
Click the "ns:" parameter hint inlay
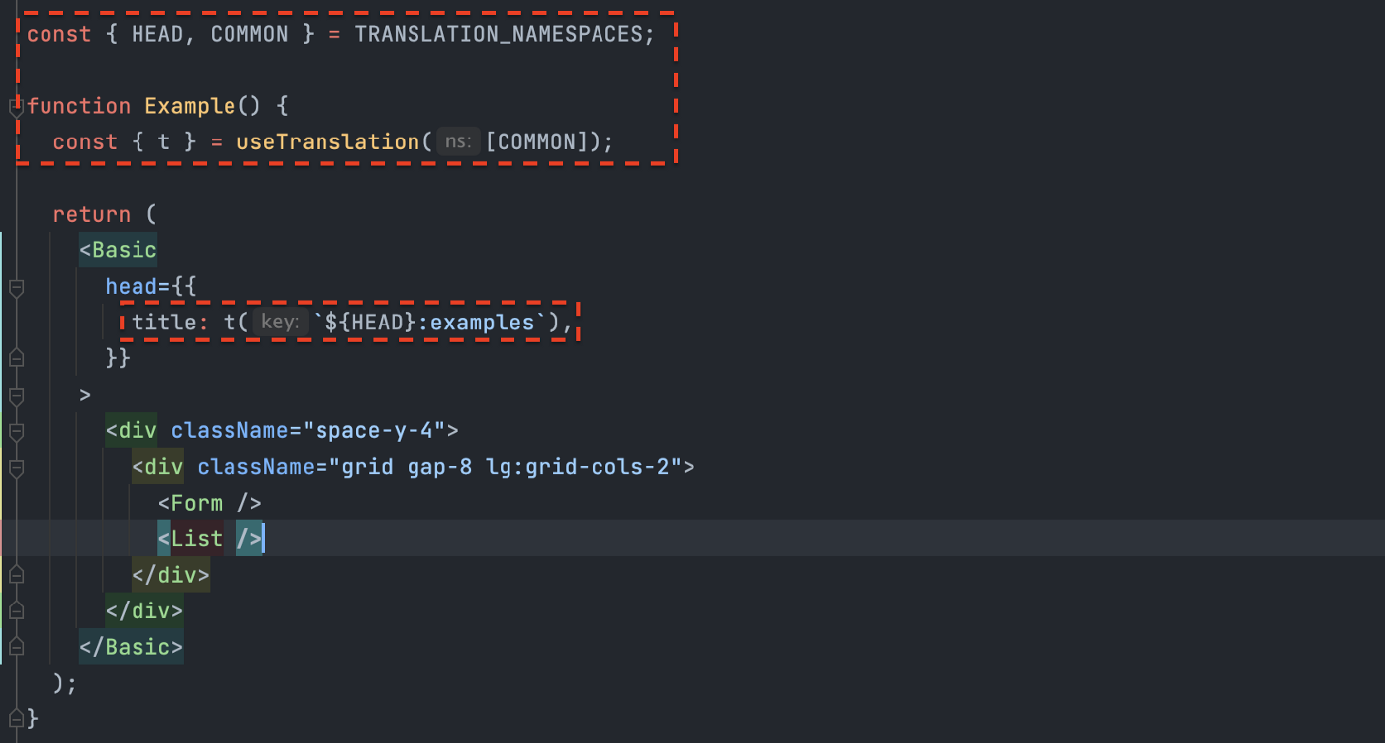(x=458, y=140)
